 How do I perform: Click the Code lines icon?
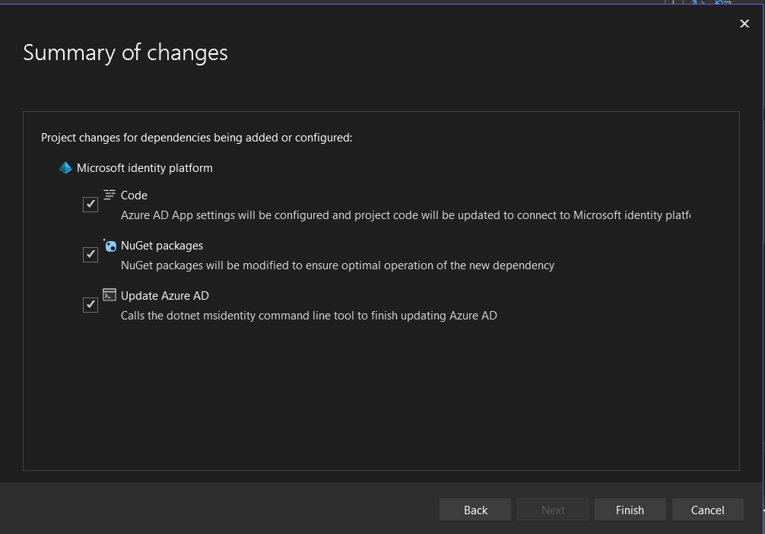(x=110, y=195)
